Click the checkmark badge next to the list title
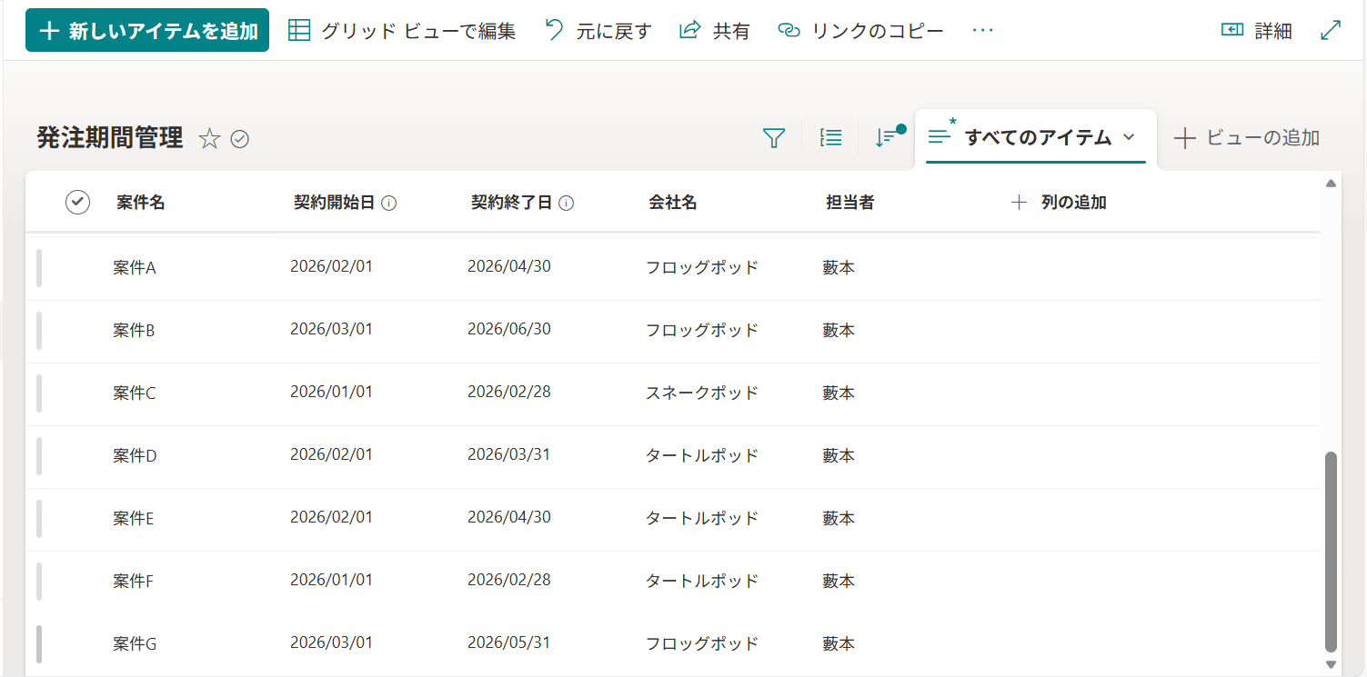Viewport: 1367px width, 677px height. (x=238, y=138)
